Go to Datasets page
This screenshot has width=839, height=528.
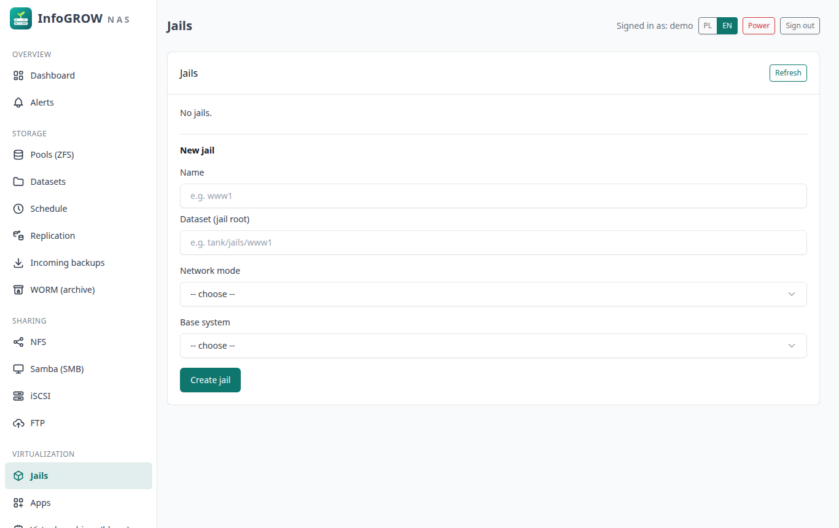tap(79, 182)
